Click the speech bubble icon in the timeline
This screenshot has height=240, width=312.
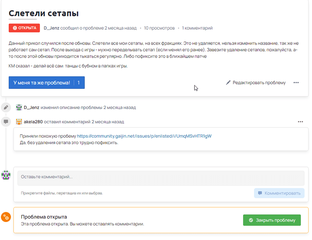coord(6,122)
